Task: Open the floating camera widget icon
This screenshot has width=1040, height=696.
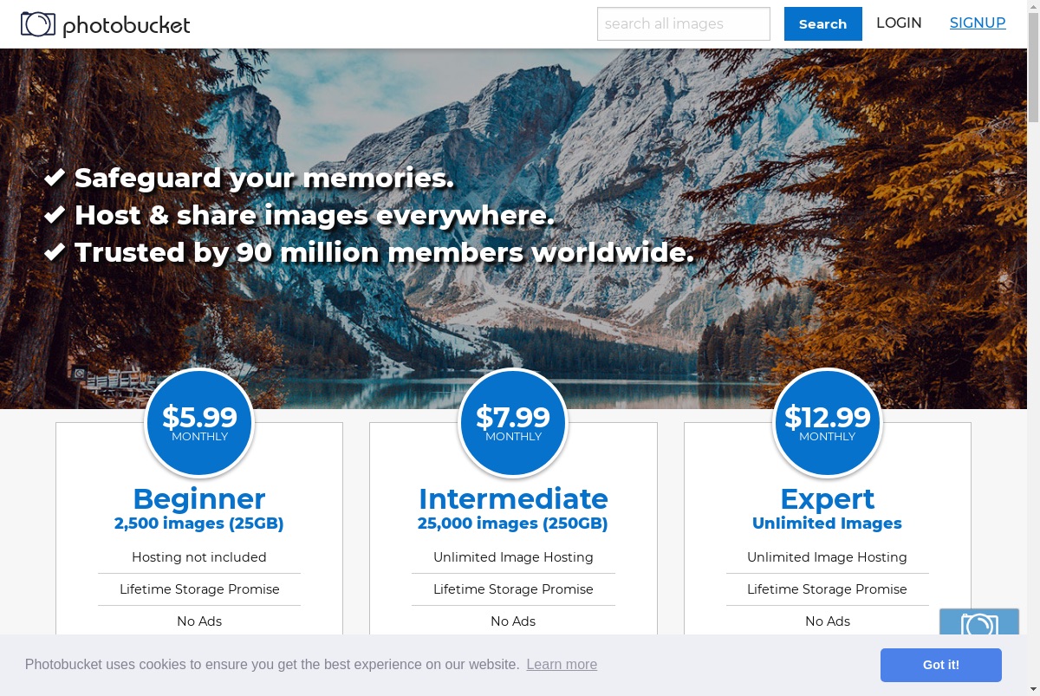Action: [x=979, y=621]
